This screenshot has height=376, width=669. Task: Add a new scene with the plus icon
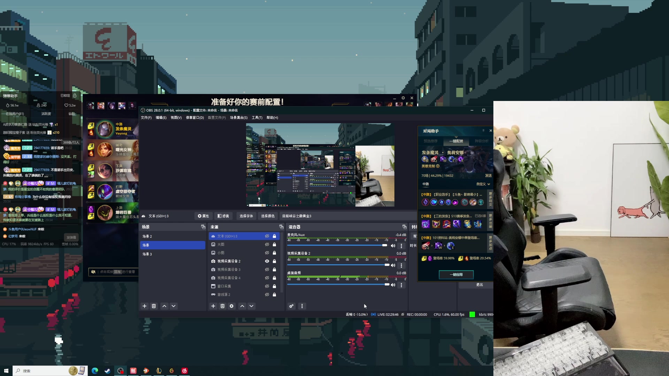(145, 306)
